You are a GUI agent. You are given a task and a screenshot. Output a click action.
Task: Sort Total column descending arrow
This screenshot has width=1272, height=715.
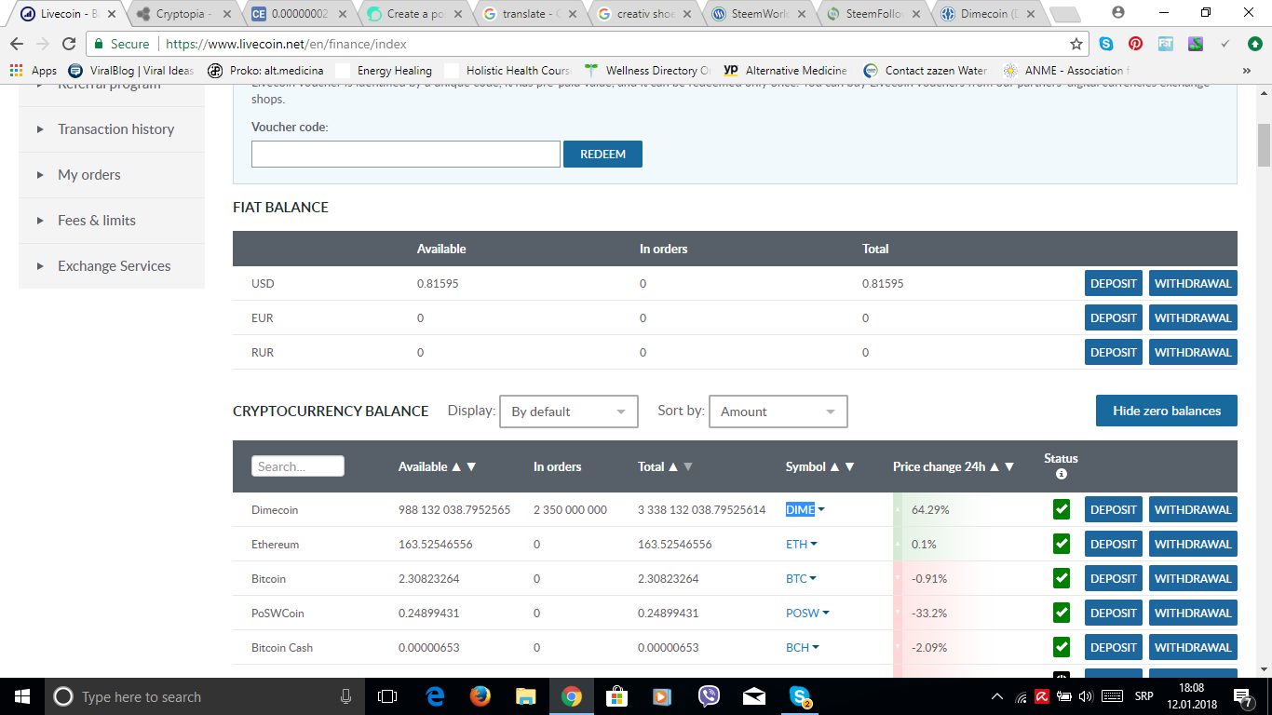(688, 466)
